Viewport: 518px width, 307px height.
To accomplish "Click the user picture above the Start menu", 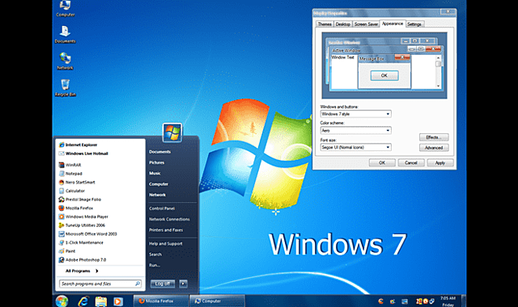I will click(172, 132).
